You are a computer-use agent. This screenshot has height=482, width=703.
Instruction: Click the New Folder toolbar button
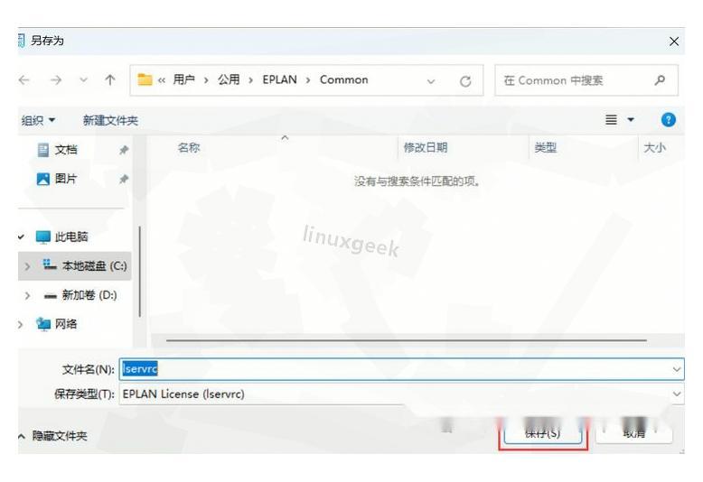pyautogui.click(x=110, y=120)
